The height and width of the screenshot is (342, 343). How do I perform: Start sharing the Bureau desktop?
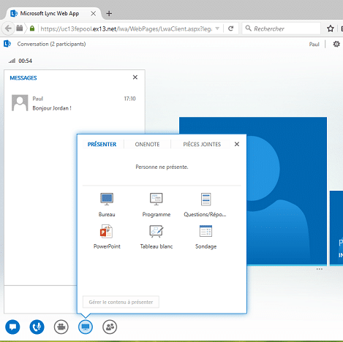click(107, 205)
